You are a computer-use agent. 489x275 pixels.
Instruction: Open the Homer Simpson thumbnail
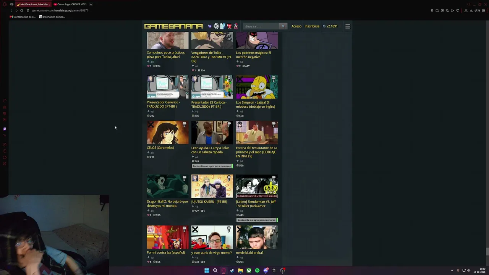[x=257, y=87]
